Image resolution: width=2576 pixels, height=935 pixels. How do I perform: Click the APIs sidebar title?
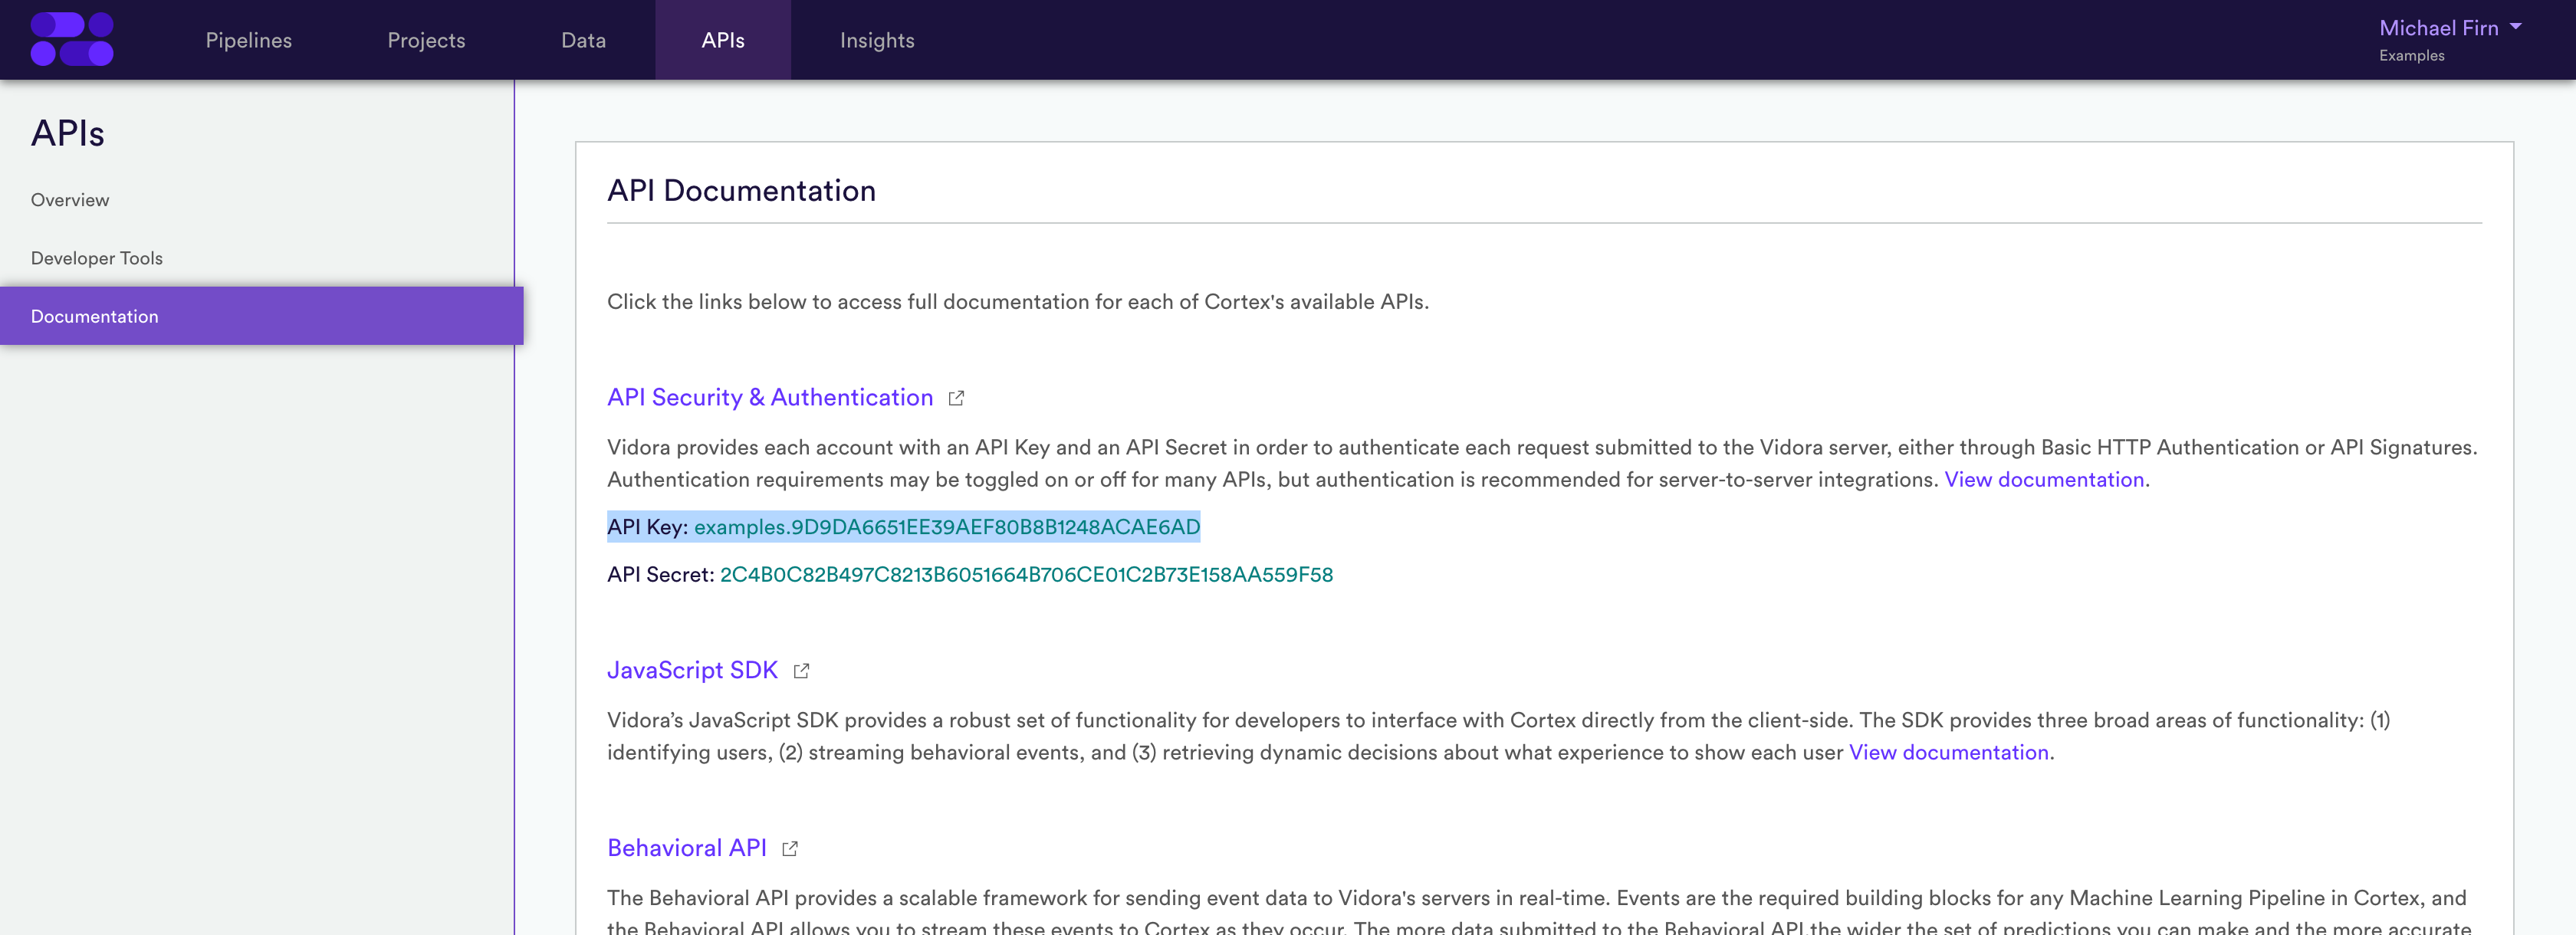(x=67, y=133)
